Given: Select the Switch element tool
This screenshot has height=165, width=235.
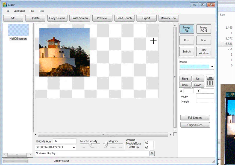Looking at the screenshot, I should point(187,51).
